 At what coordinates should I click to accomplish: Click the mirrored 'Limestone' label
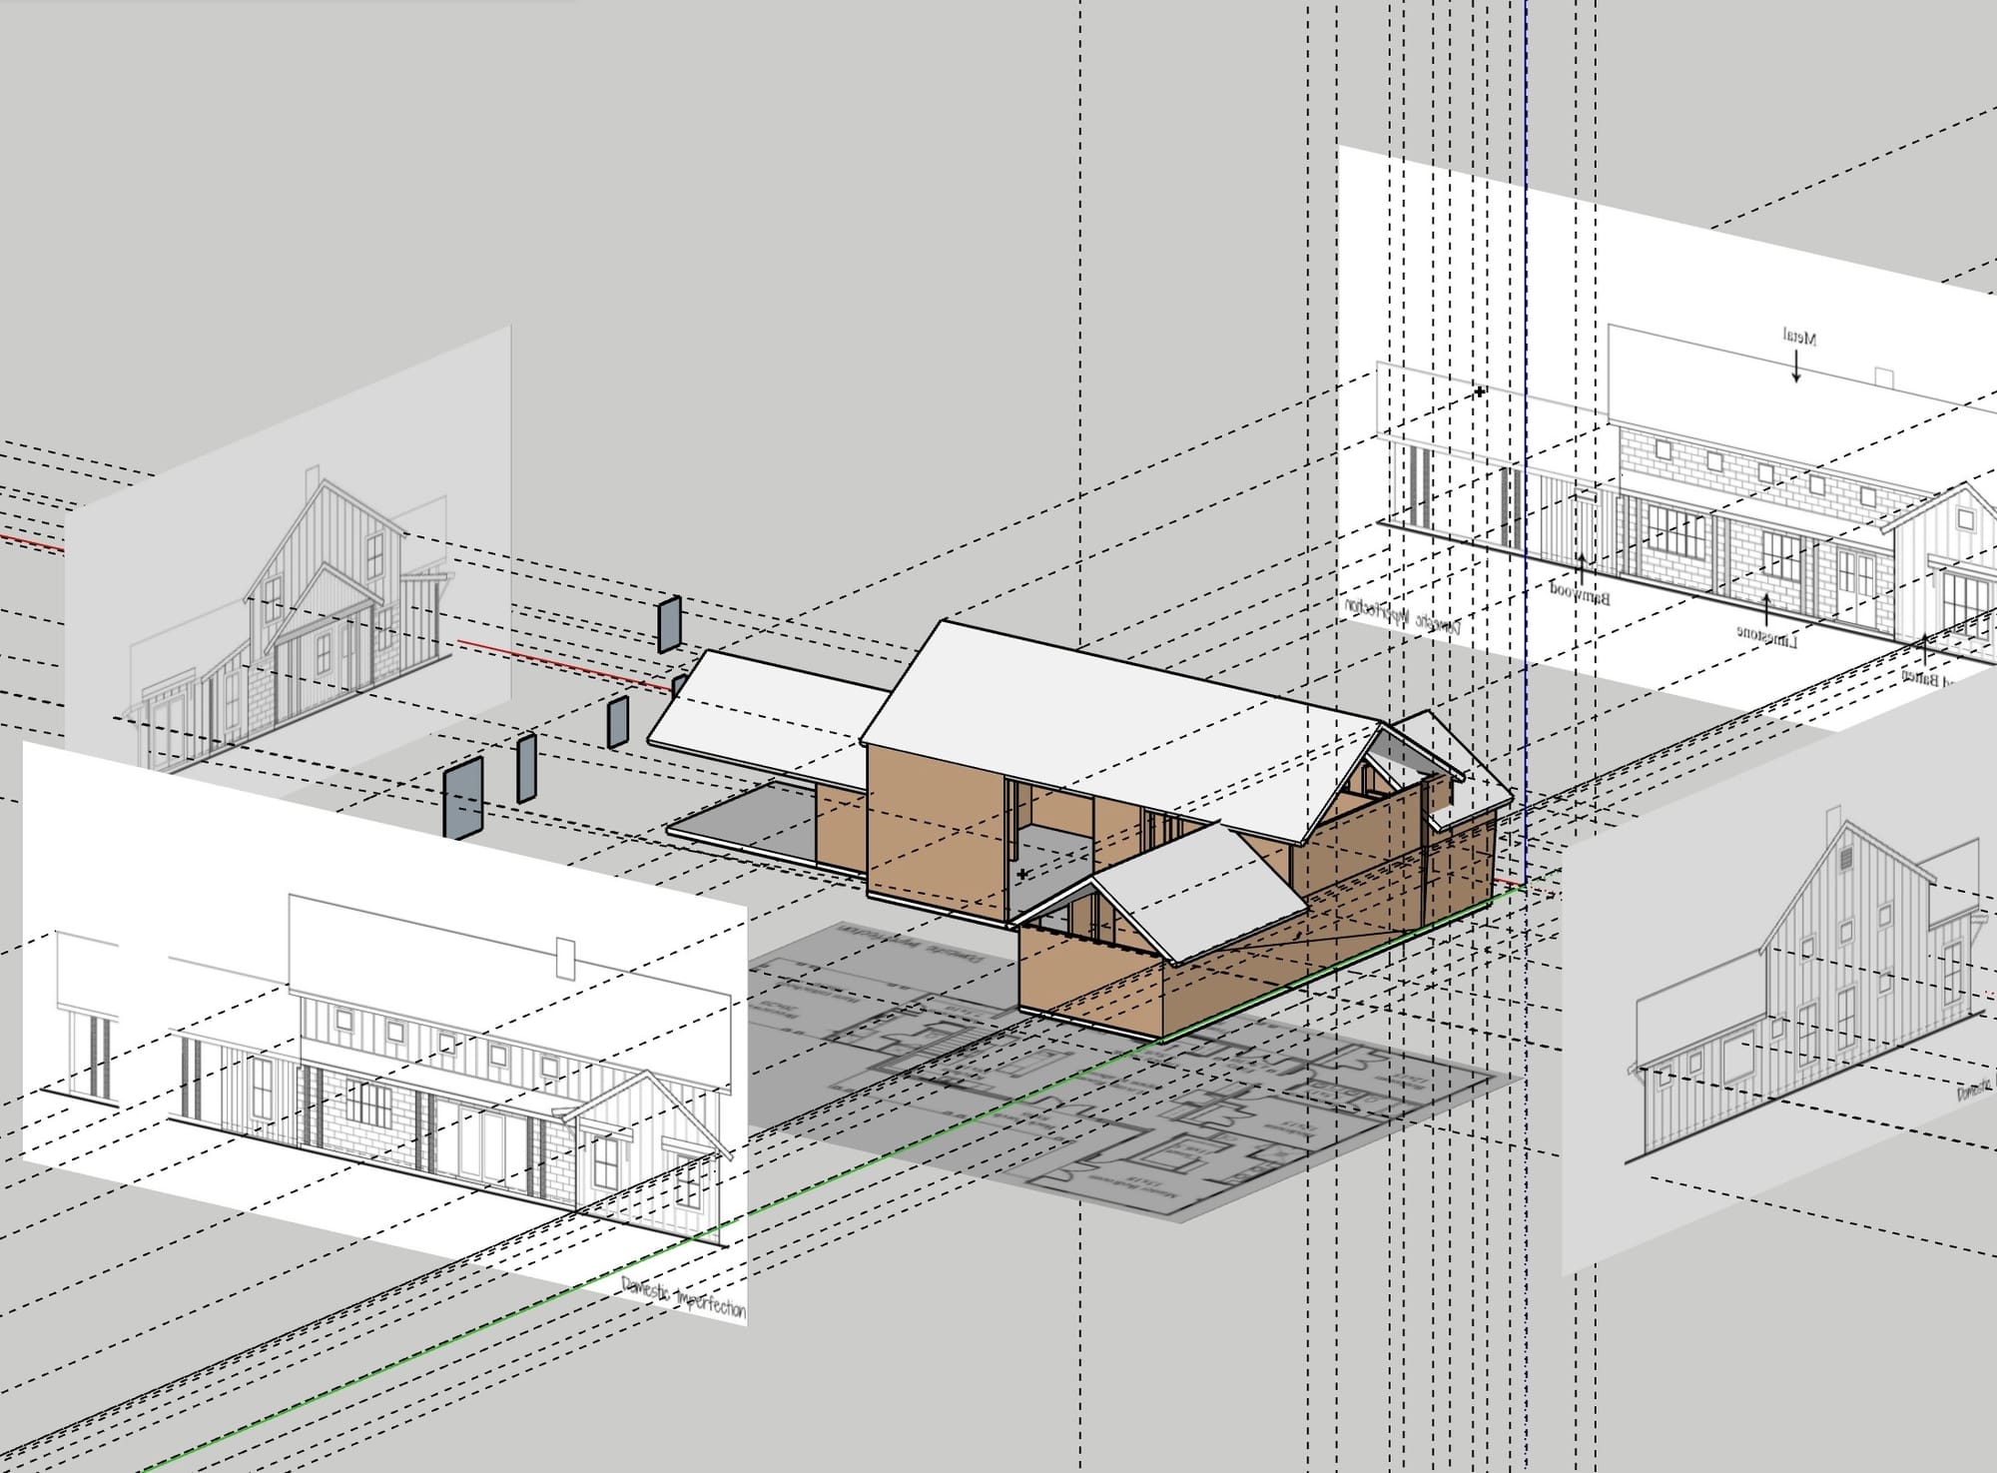tap(1765, 634)
